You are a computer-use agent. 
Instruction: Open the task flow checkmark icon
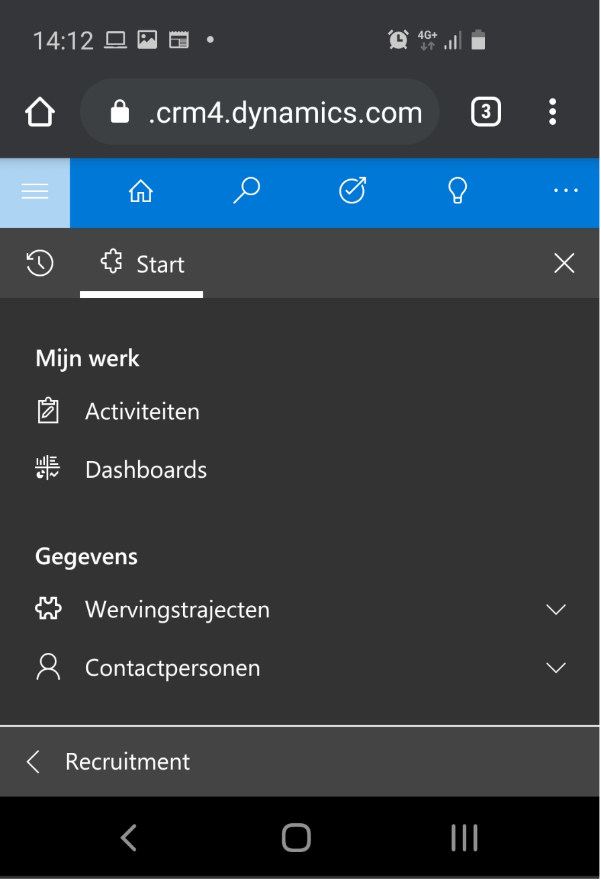point(353,191)
